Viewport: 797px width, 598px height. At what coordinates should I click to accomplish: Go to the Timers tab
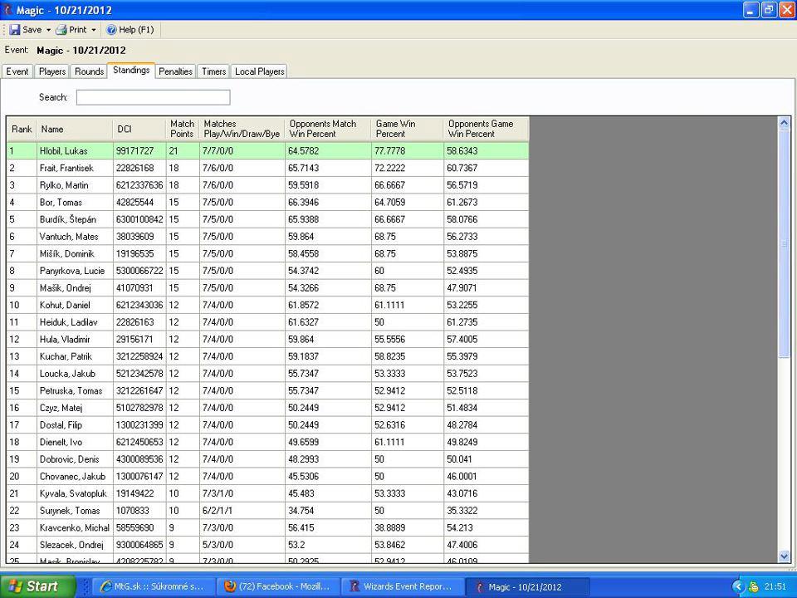(x=213, y=71)
